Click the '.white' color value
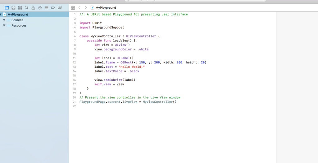This screenshot has width=318, height=163. [x=143, y=49]
